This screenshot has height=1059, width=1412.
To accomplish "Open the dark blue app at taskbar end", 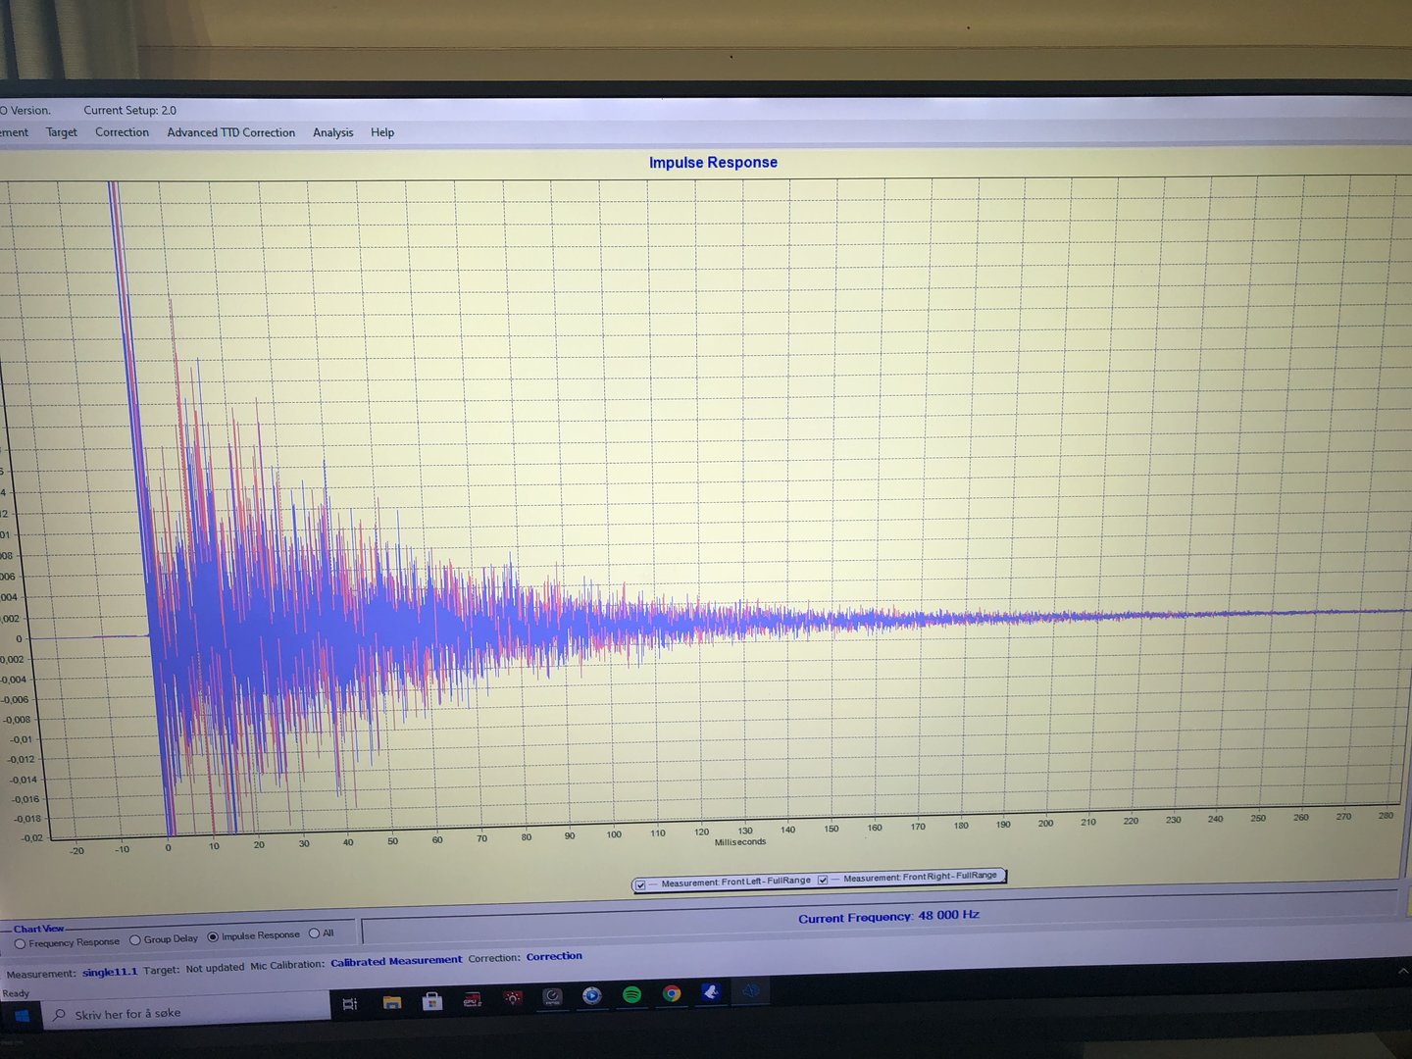I will (751, 990).
